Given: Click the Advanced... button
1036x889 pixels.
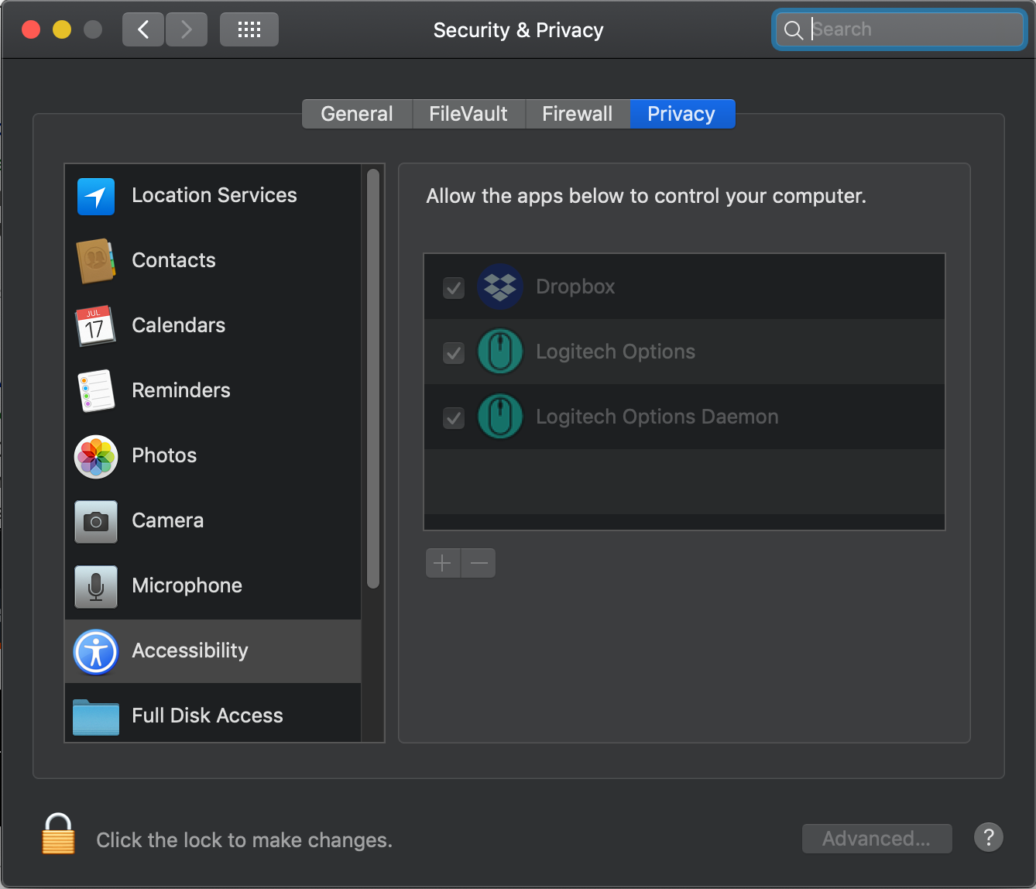Looking at the screenshot, I should coord(876,839).
